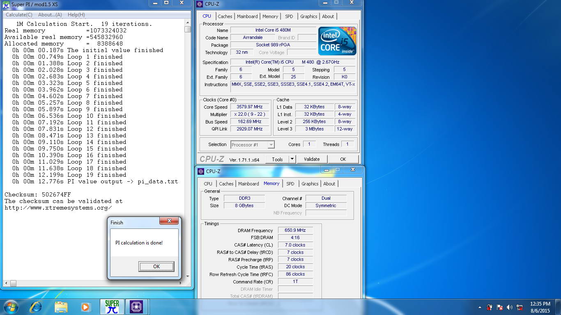Select CPU-Z taskbar button
Image resolution: width=561 pixels, height=315 pixels.
tap(136, 307)
